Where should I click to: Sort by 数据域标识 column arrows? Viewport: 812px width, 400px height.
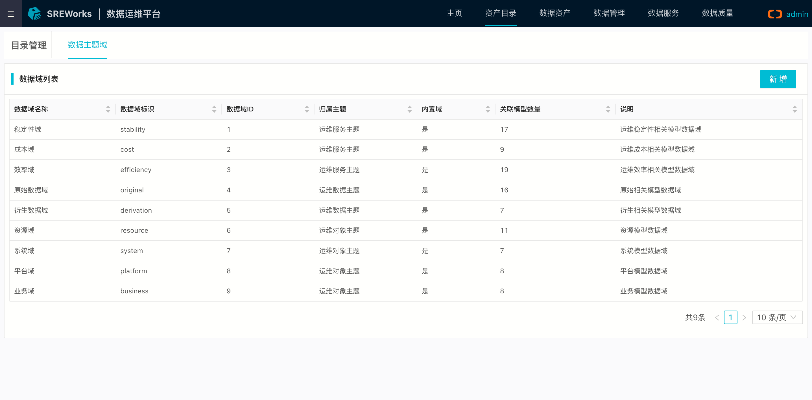214,109
